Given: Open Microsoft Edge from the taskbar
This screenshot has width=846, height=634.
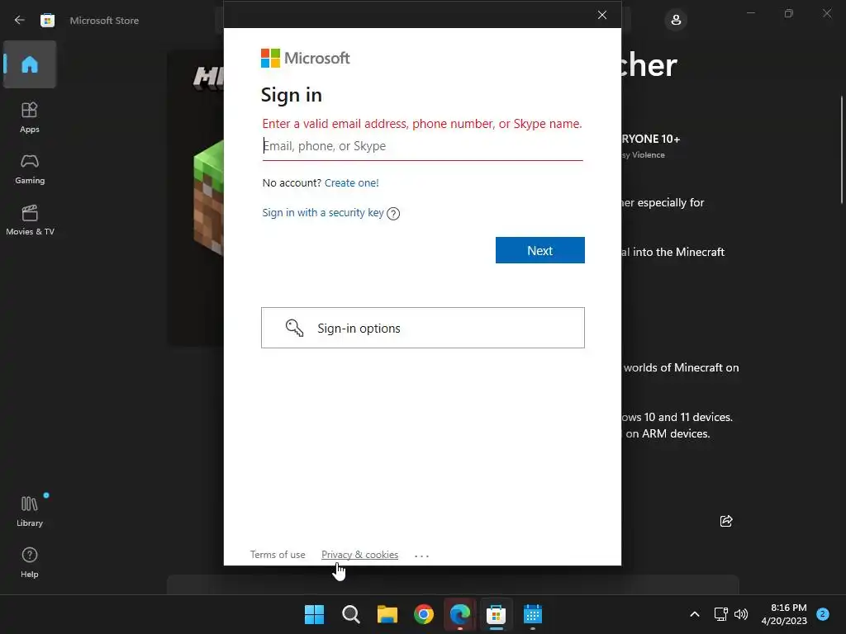Looking at the screenshot, I should click(x=460, y=614).
